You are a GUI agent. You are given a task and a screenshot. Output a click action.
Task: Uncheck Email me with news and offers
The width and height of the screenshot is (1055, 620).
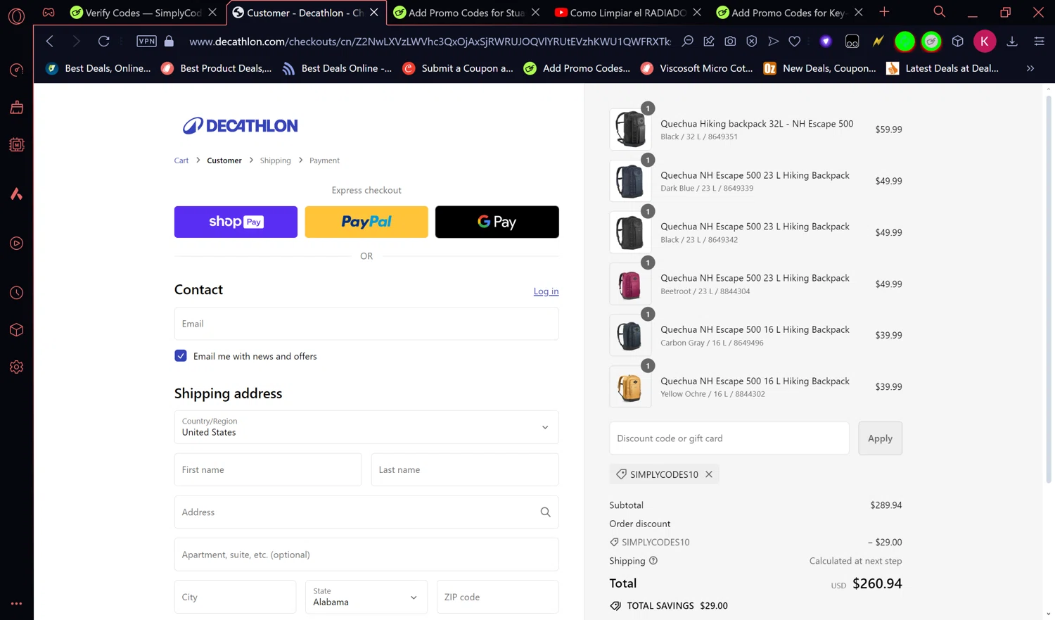[181, 356]
